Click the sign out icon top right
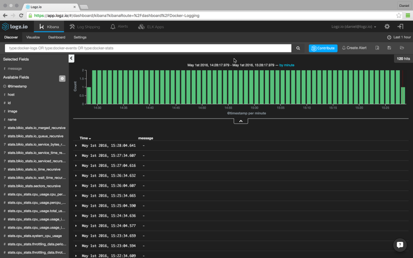 400,26
